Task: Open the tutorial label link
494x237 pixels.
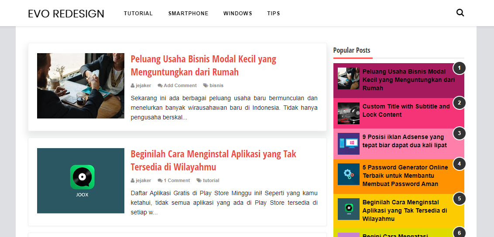Action: (x=211, y=180)
